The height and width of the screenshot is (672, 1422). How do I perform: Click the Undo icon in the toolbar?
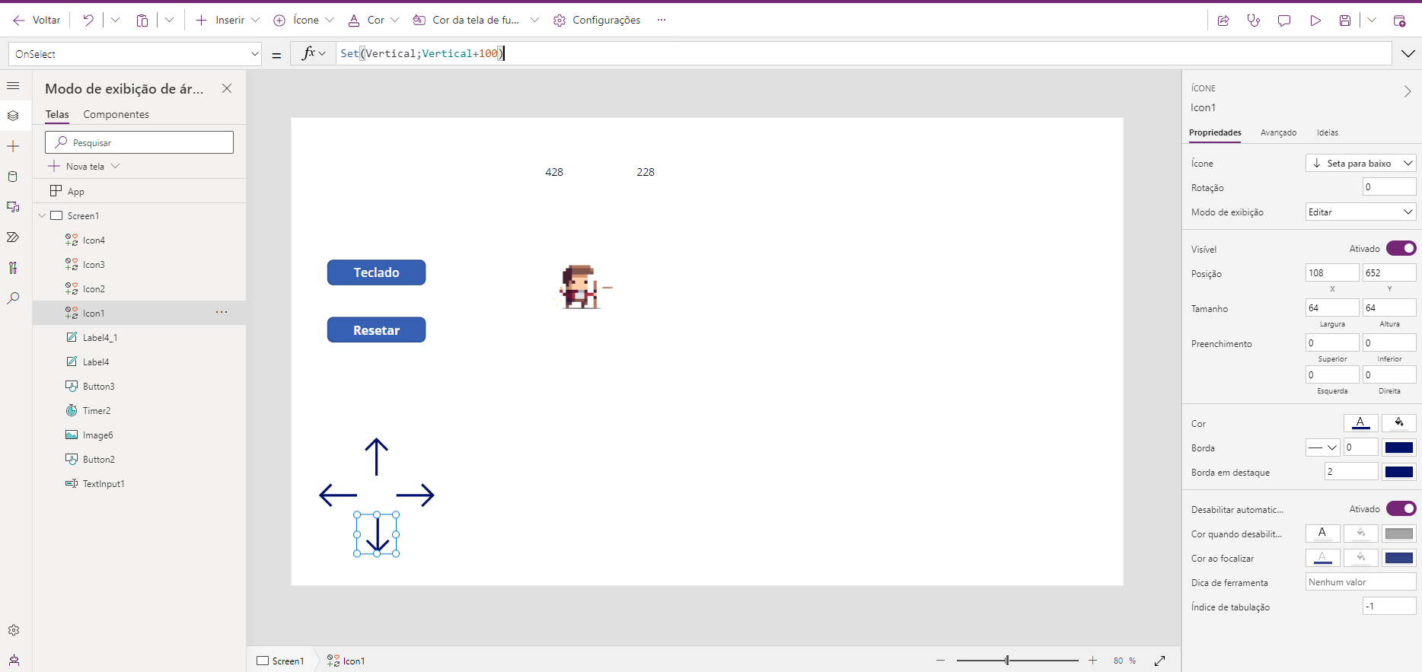pos(88,21)
